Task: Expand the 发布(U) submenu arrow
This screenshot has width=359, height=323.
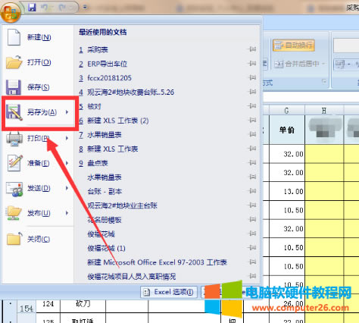Action: [x=67, y=213]
